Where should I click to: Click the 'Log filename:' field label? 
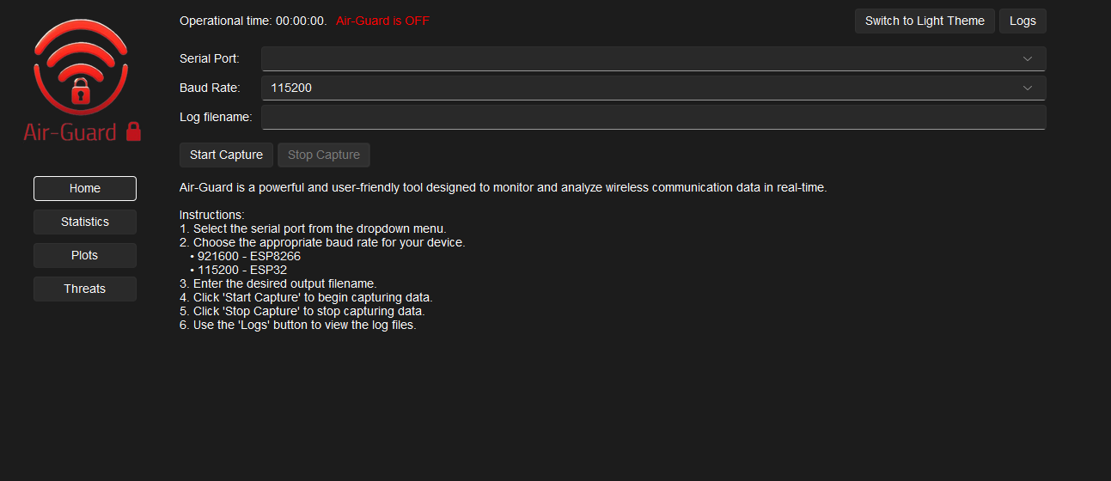pyautogui.click(x=216, y=117)
